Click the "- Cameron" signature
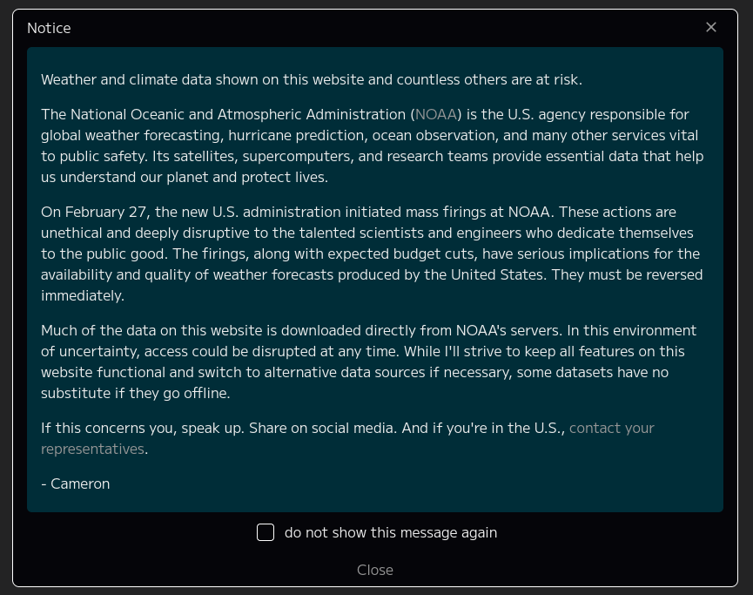 coord(76,483)
